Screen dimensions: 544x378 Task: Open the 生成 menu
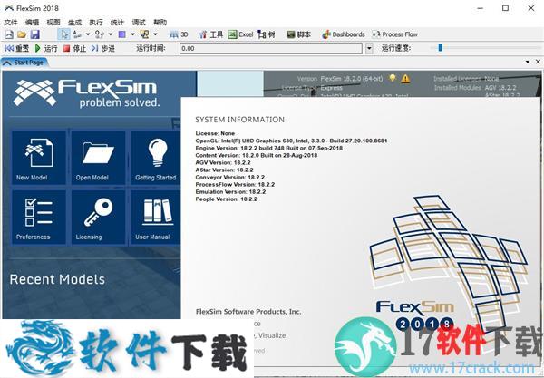coord(74,22)
